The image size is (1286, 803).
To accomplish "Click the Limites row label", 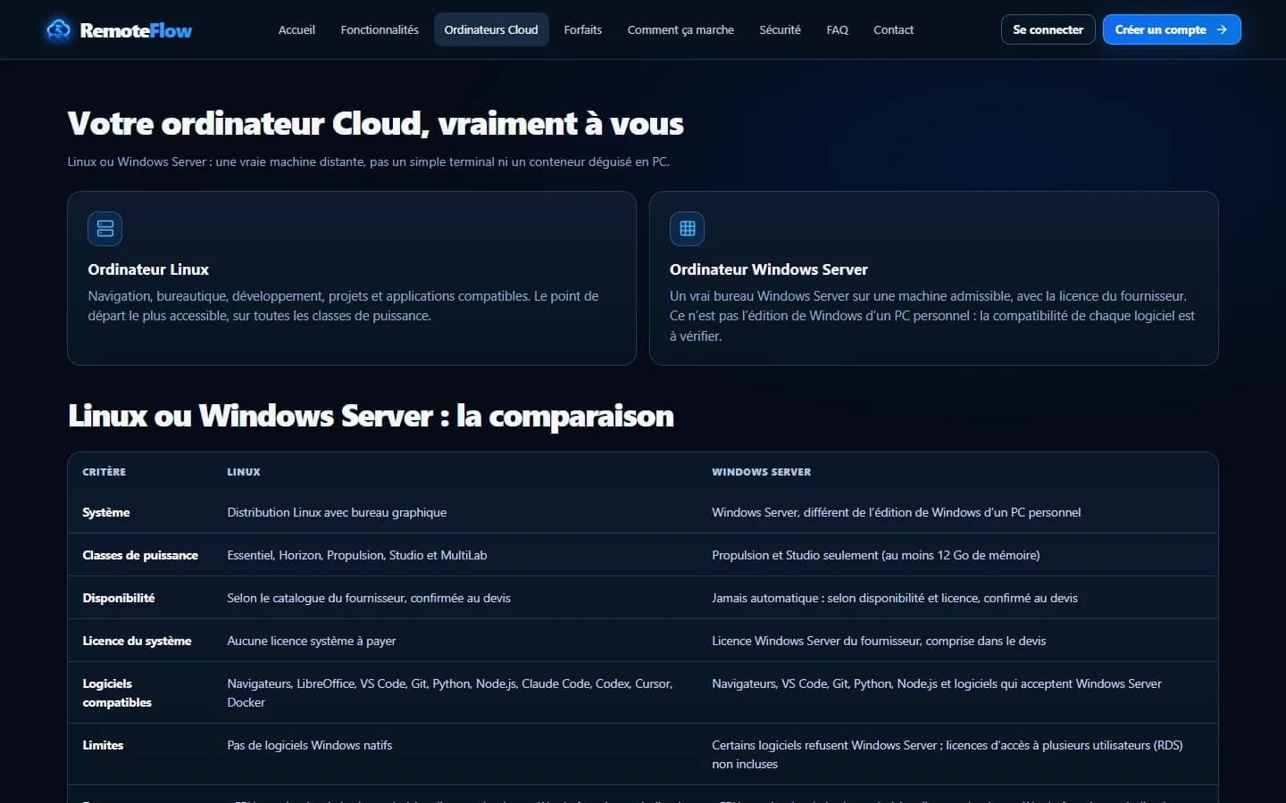I will (103, 745).
